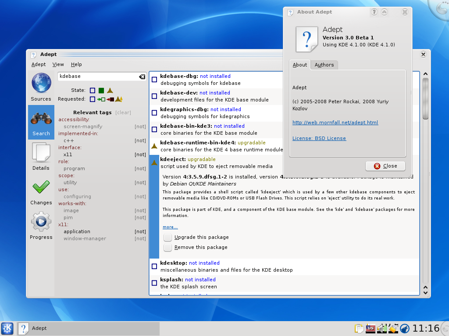Click the upgradable triangle icon beside kdebase-runtime-bin-kde4
The height and width of the screenshot is (336, 449).
point(154,146)
